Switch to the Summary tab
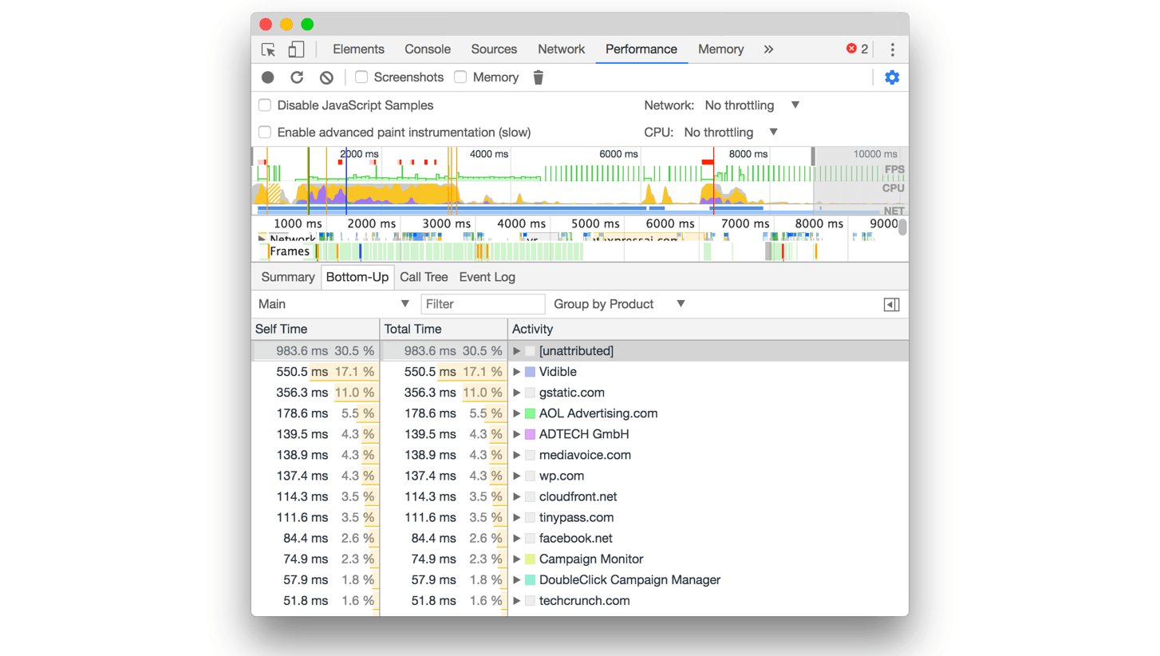Screen dimensions: 1160x656 [x=288, y=277]
